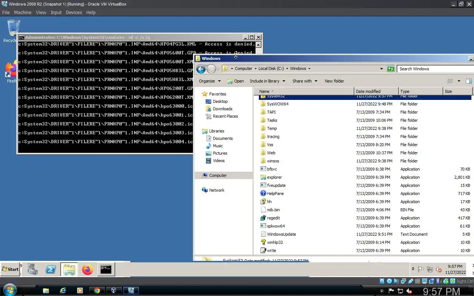This screenshot has width=474, height=296.
Task: Open the VirtualBox View menu
Action: (x=41, y=12)
